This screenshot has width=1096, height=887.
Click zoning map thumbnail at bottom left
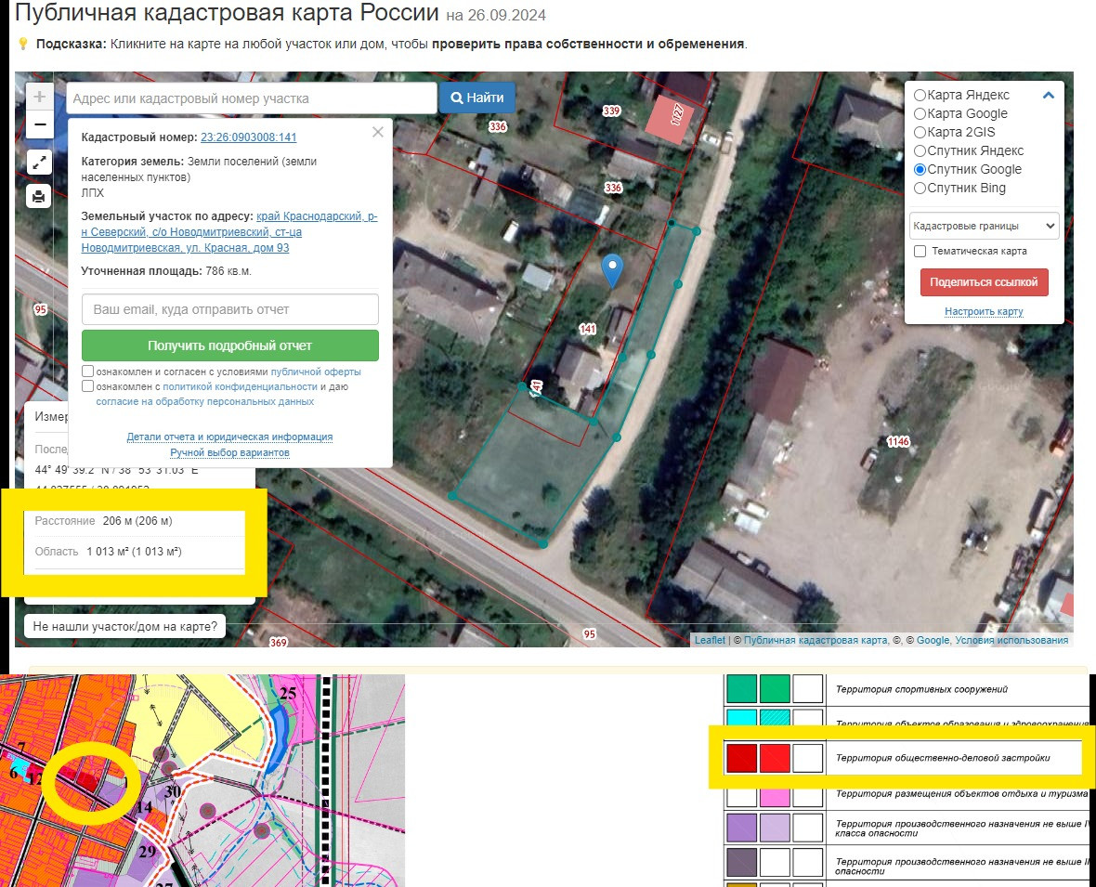(202, 781)
